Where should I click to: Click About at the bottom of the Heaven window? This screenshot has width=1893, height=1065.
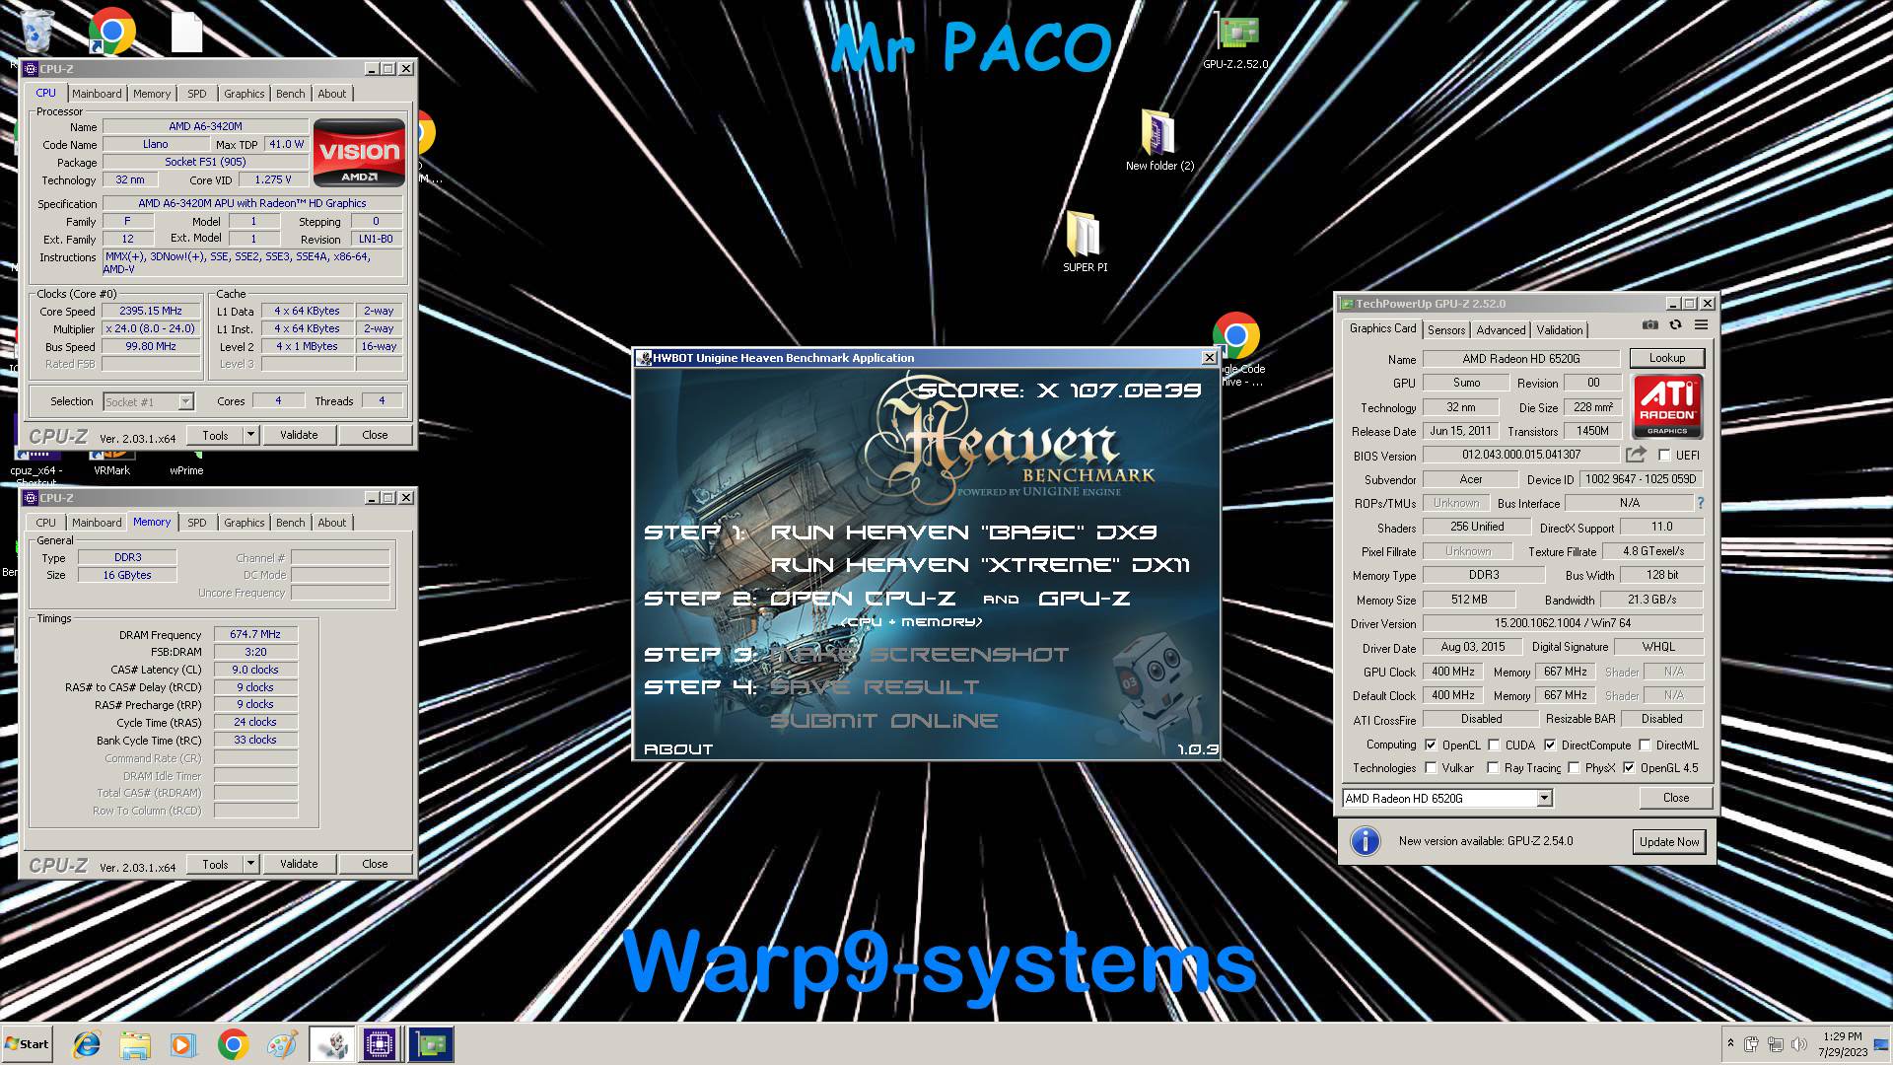pos(678,749)
